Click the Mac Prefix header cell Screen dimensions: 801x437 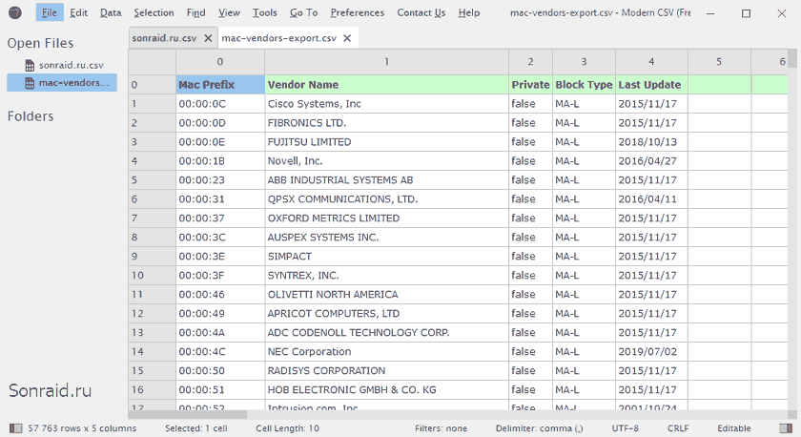[x=220, y=85]
